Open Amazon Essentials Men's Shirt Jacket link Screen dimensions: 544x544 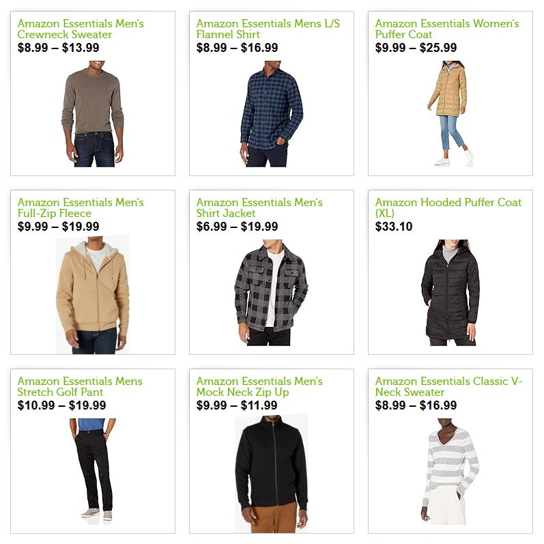(259, 207)
